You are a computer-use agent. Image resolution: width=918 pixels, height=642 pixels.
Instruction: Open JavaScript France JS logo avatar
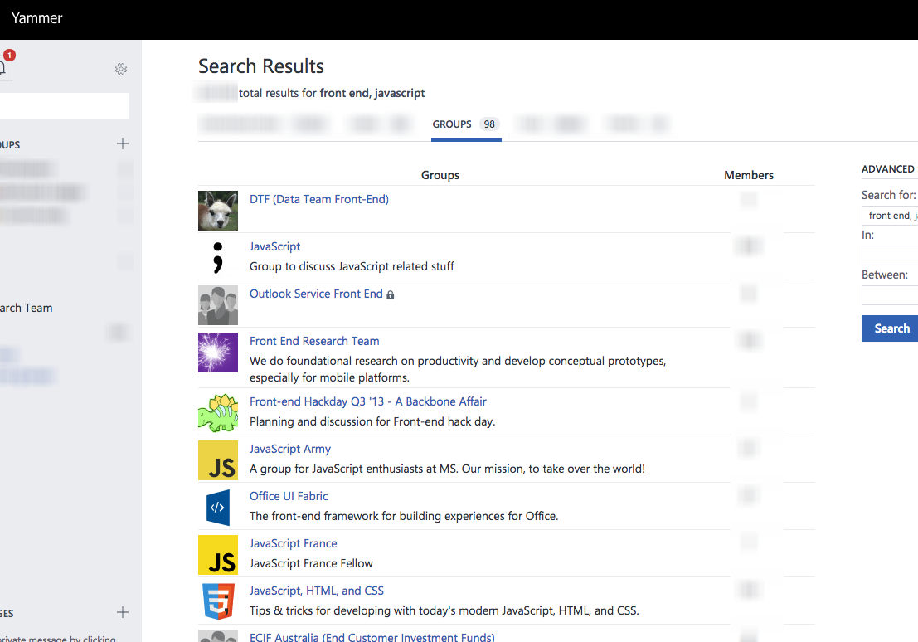pos(218,555)
